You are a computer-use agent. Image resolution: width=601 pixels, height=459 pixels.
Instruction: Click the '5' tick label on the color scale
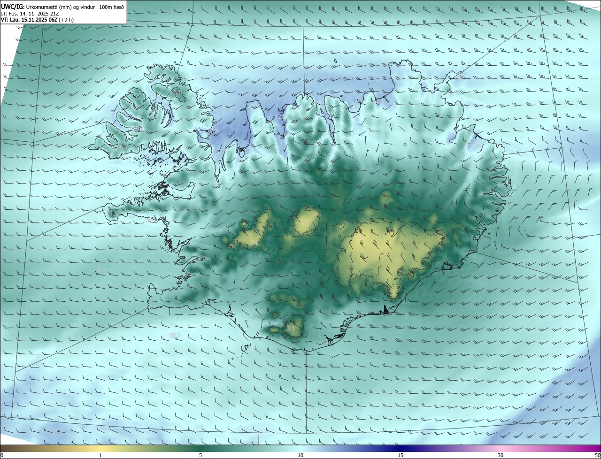point(200,456)
